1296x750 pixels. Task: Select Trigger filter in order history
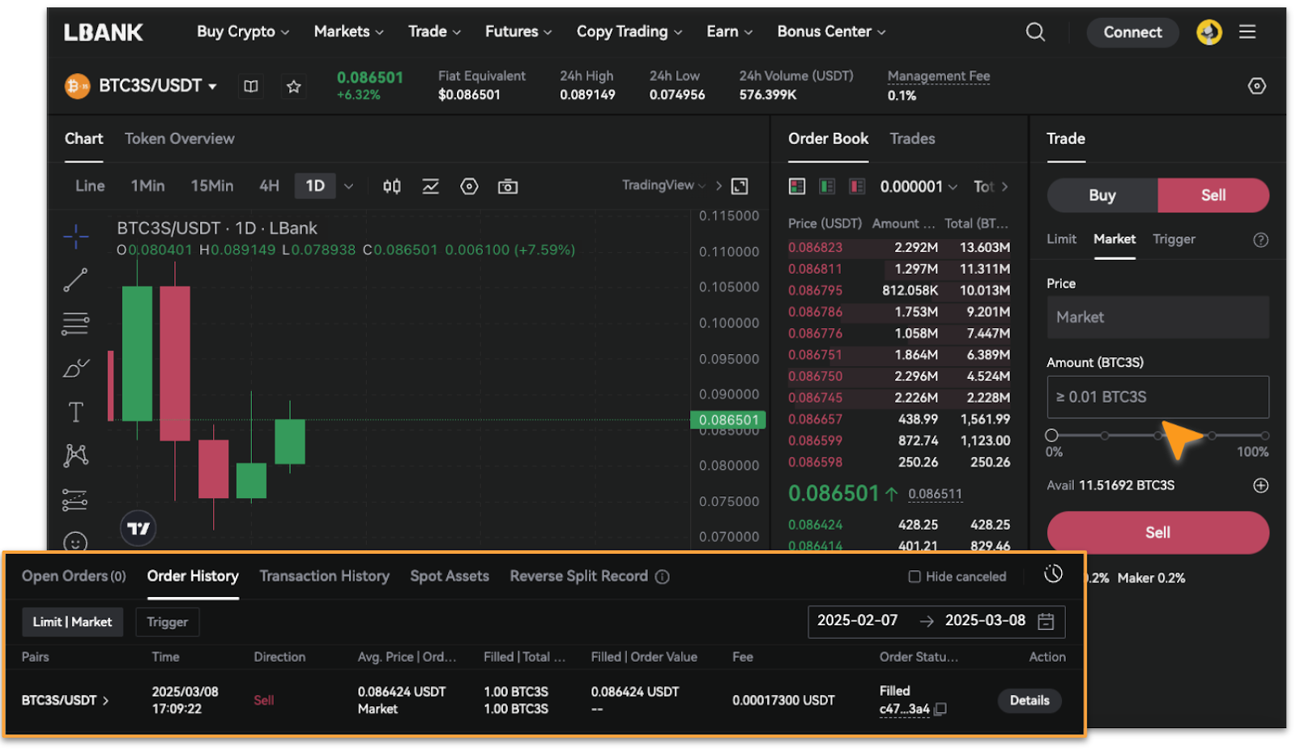(x=167, y=622)
